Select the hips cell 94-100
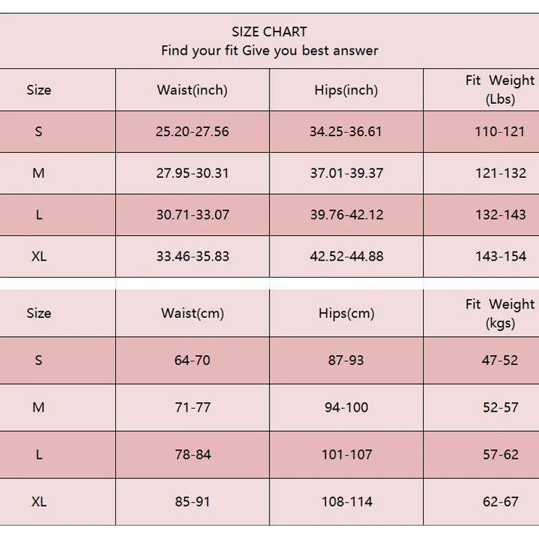Viewport: 539px width, 539px height. (x=346, y=408)
